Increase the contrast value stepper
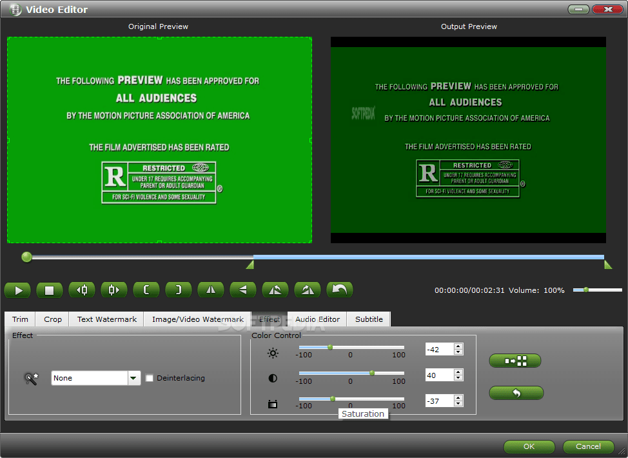The height and width of the screenshot is (458, 628). coord(458,372)
